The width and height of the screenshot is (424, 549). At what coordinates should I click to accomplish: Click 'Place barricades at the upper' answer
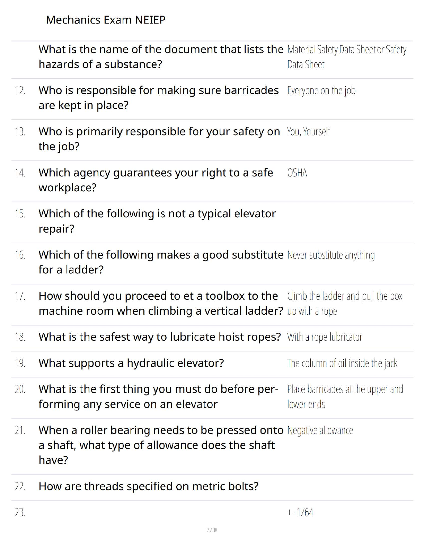pos(345,397)
